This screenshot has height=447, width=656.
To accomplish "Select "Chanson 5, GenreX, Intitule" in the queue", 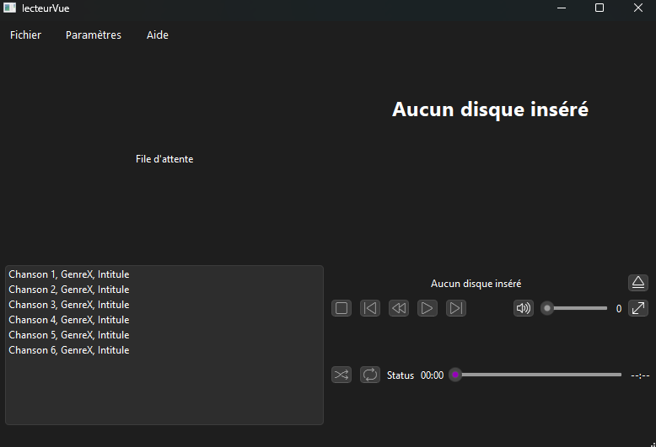I will tap(164, 335).
